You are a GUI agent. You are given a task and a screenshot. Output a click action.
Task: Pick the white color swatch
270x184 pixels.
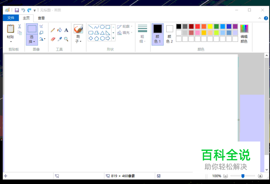pos(179,32)
